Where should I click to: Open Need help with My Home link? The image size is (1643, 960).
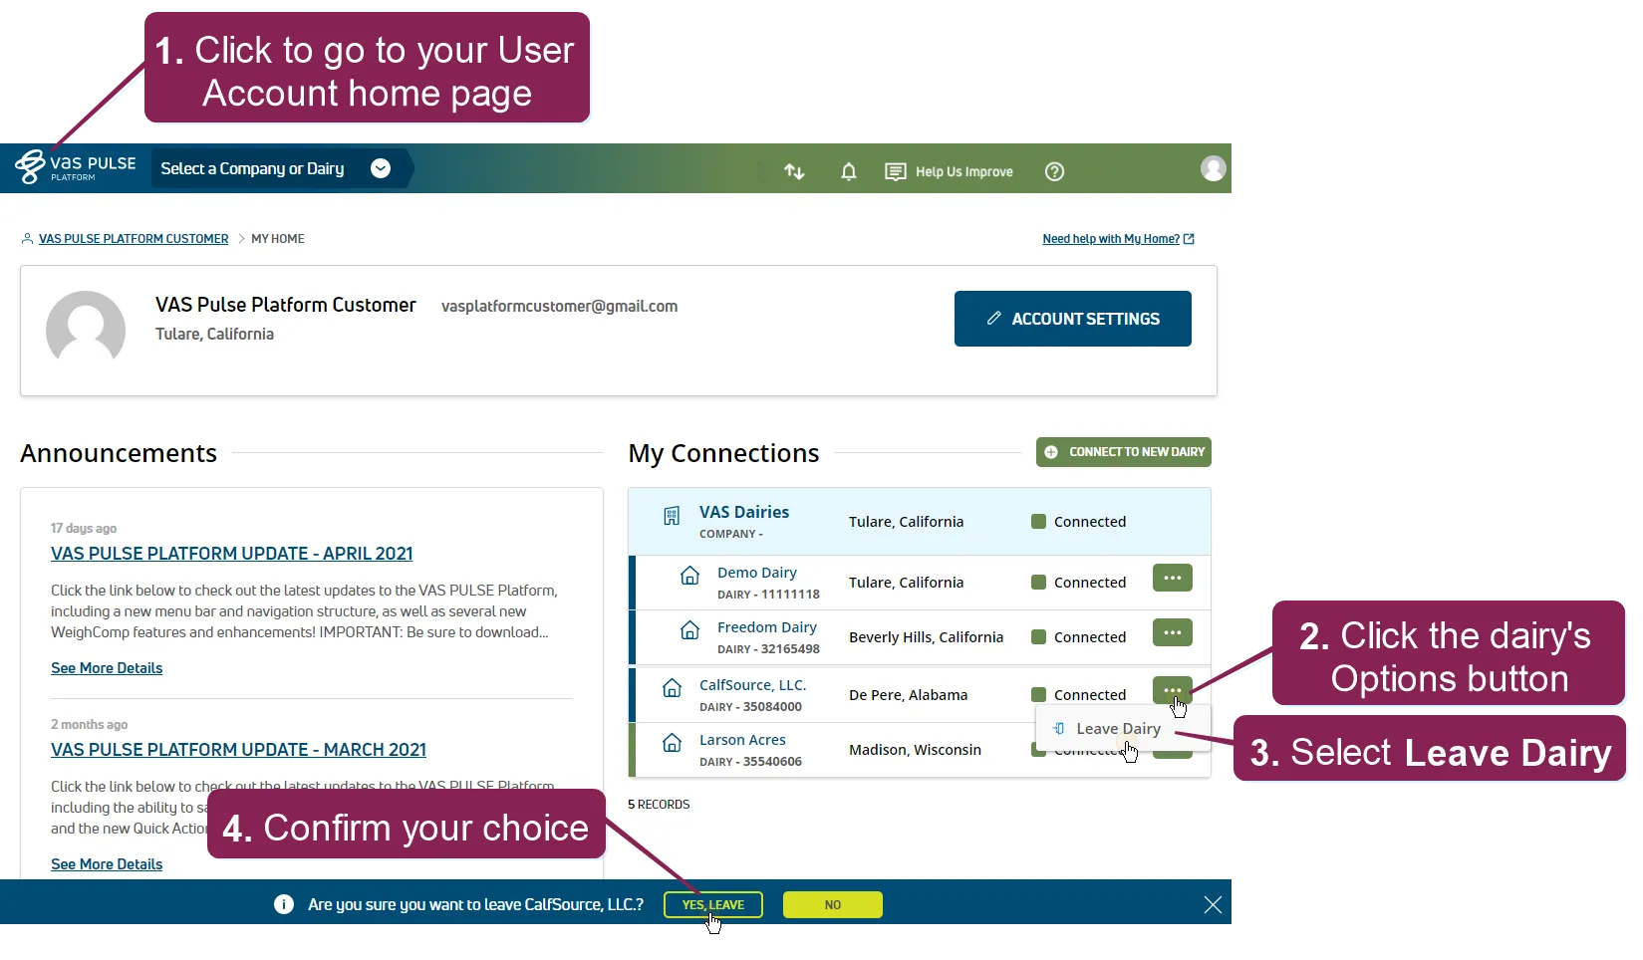[x=1118, y=239]
